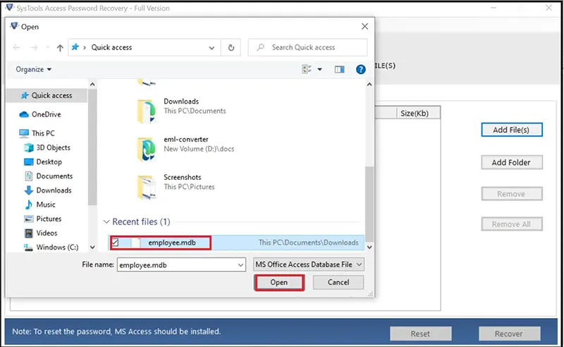Viewport: 564px width, 347px height.
Task: Click the navigation pane scroll down arrow
Action: click(92, 248)
